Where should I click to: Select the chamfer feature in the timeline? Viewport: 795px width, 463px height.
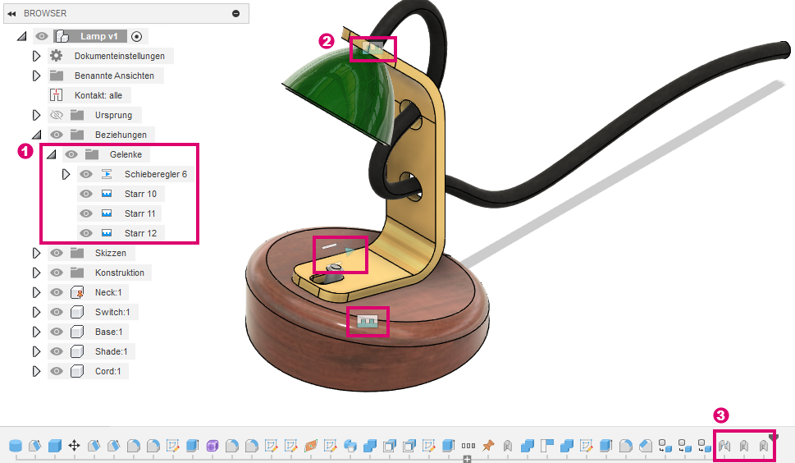pyautogui.click(x=646, y=446)
